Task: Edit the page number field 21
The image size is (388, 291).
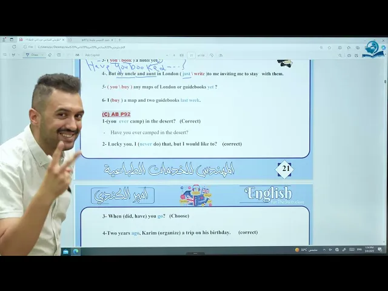Action: pos(192,55)
